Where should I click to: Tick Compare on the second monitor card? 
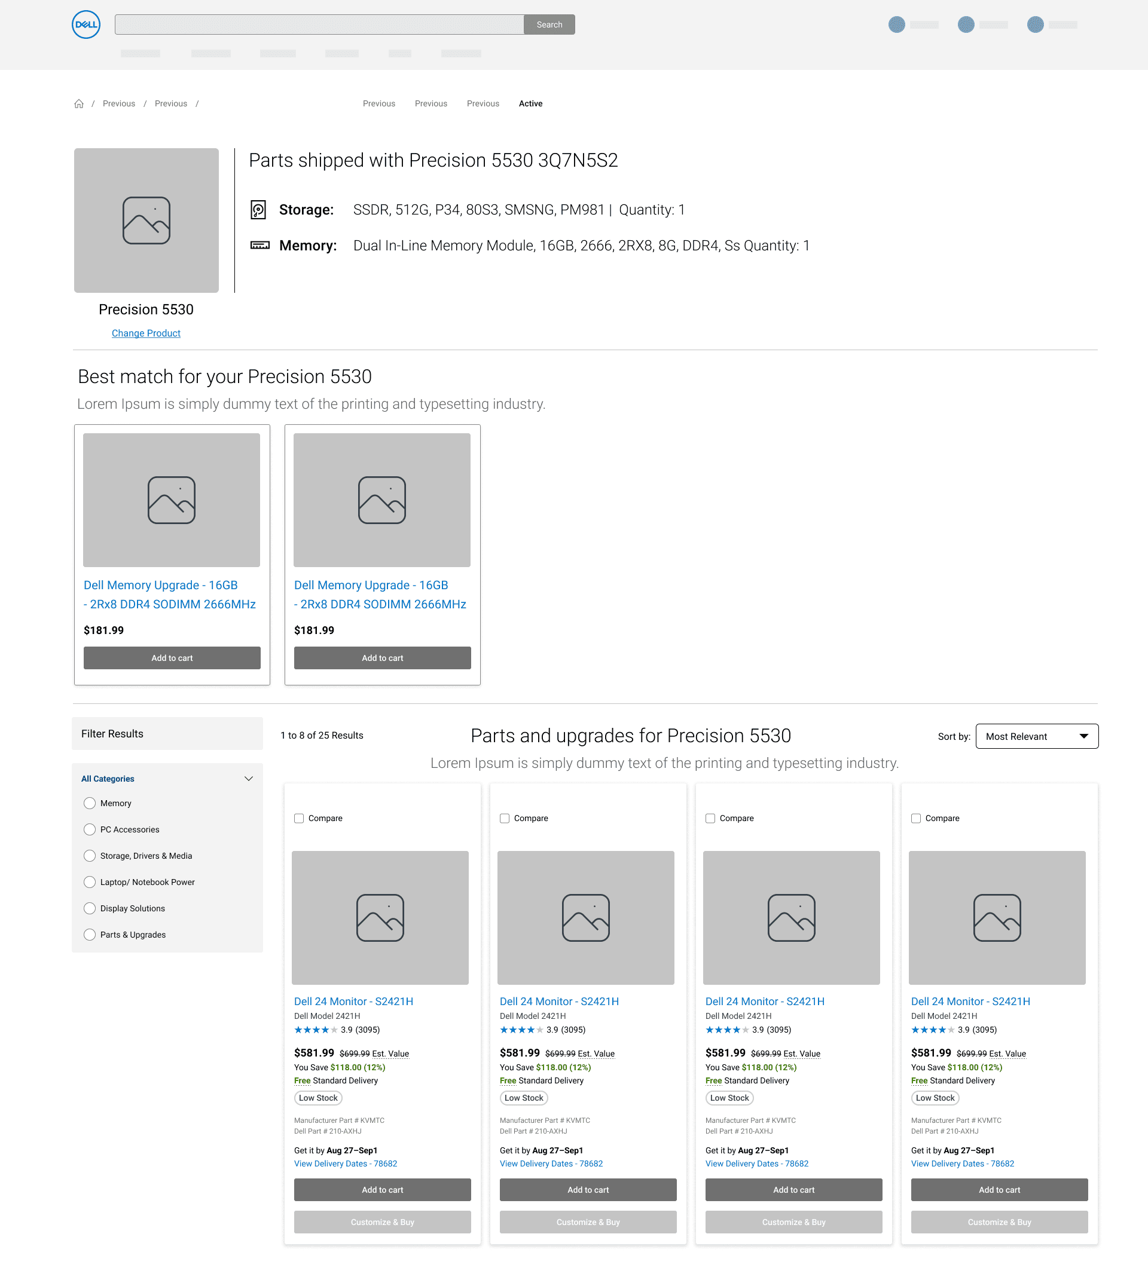505,818
